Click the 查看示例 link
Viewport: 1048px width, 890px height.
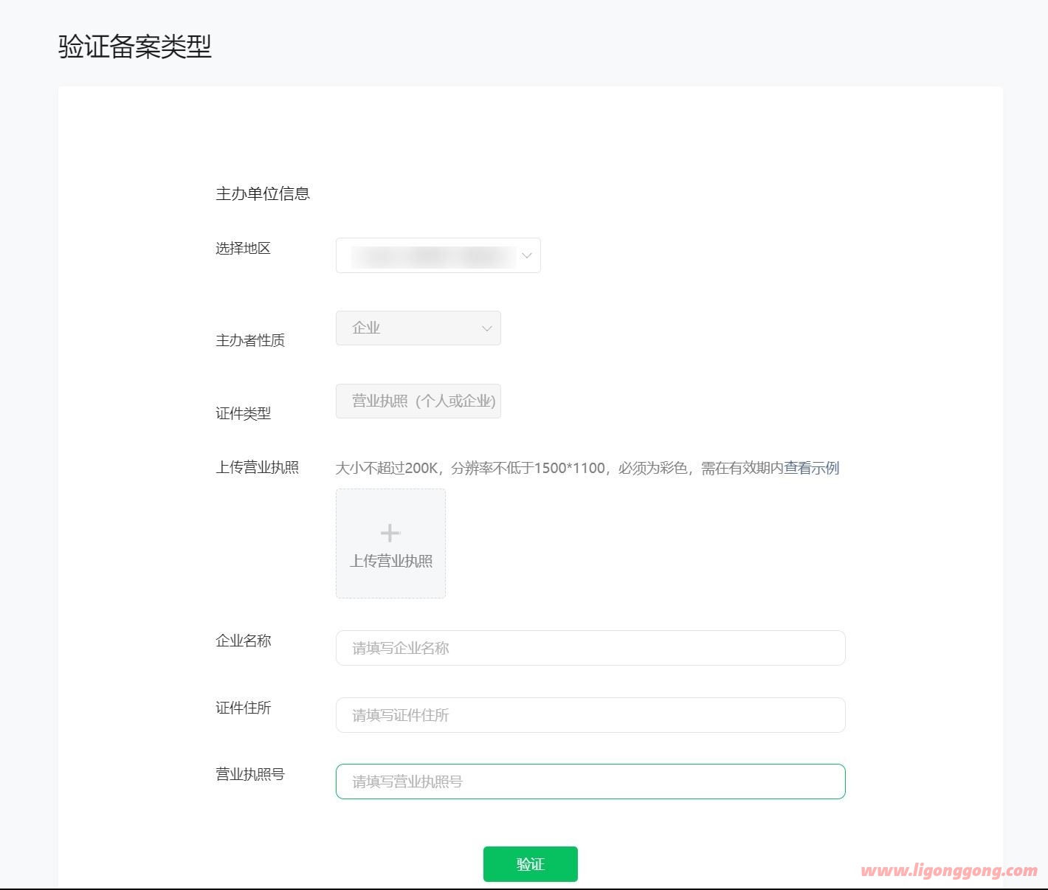(811, 468)
